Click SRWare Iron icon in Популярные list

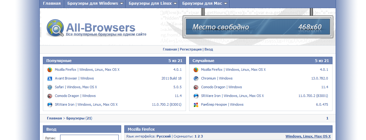point(50,105)
